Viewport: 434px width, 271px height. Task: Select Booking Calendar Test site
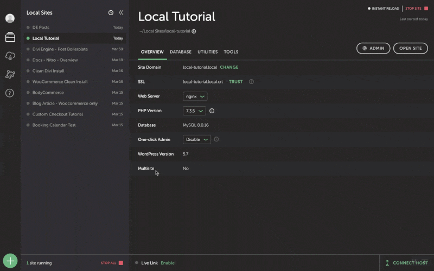pyautogui.click(x=75, y=125)
